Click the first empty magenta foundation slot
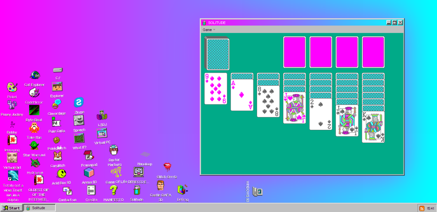The width and height of the screenshot is (437, 212). click(x=295, y=52)
